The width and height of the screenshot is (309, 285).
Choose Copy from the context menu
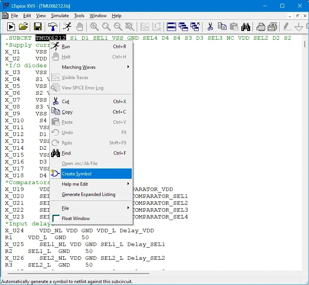coord(91,112)
